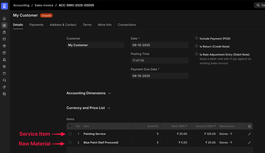Open the Home icon in the sidebar
The image size is (265, 153).
pyautogui.click(x=4, y=18)
